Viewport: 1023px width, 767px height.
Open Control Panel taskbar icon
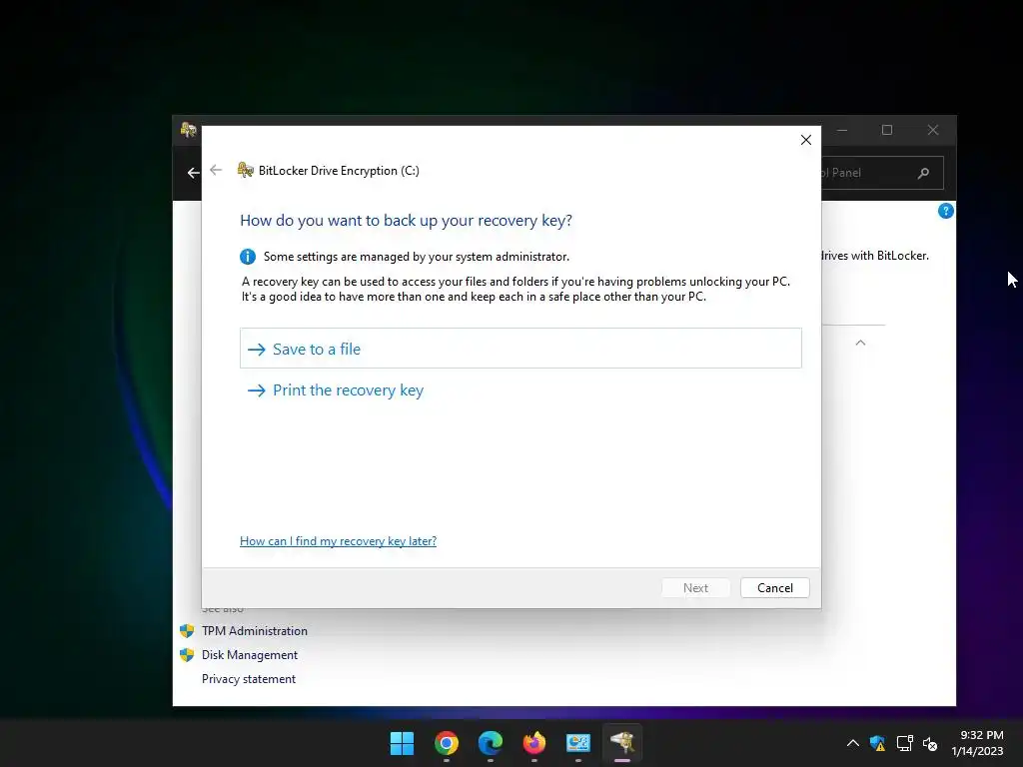coord(578,743)
